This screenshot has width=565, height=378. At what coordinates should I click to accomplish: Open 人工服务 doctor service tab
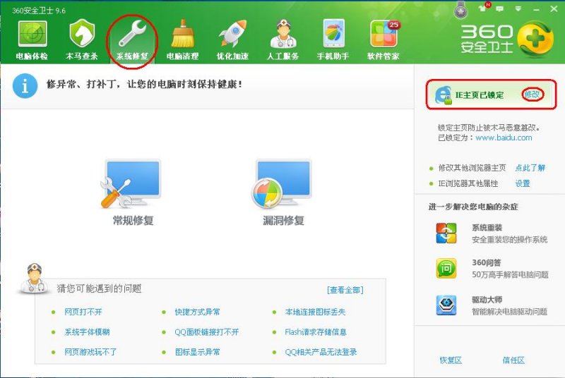point(283,39)
